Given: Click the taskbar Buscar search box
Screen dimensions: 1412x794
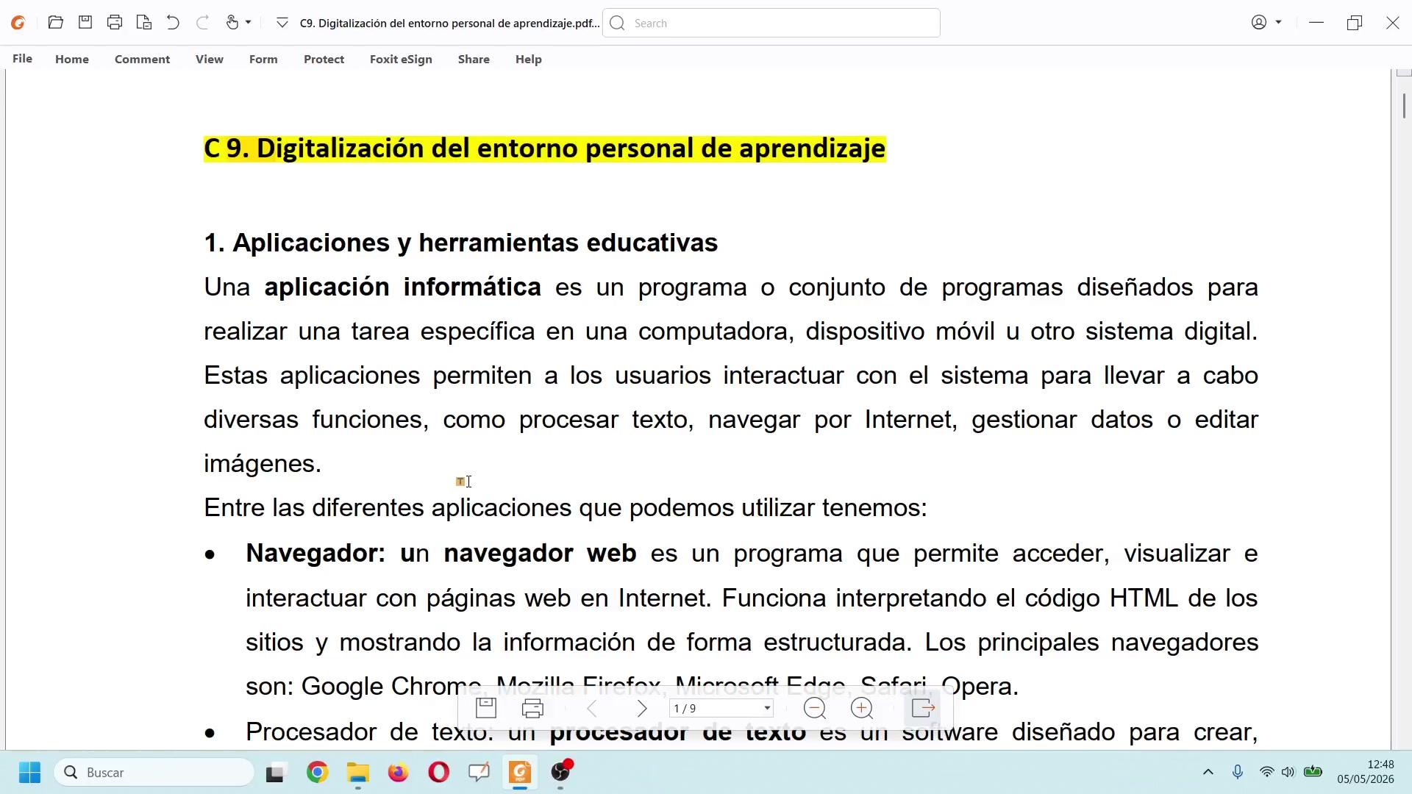Looking at the screenshot, I should [x=154, y=772].
